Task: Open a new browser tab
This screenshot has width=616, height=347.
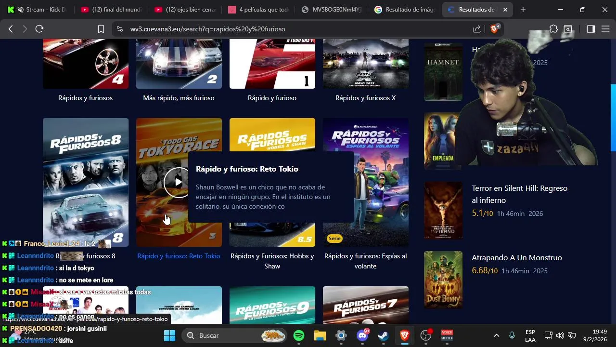Action: click(523, 10)
